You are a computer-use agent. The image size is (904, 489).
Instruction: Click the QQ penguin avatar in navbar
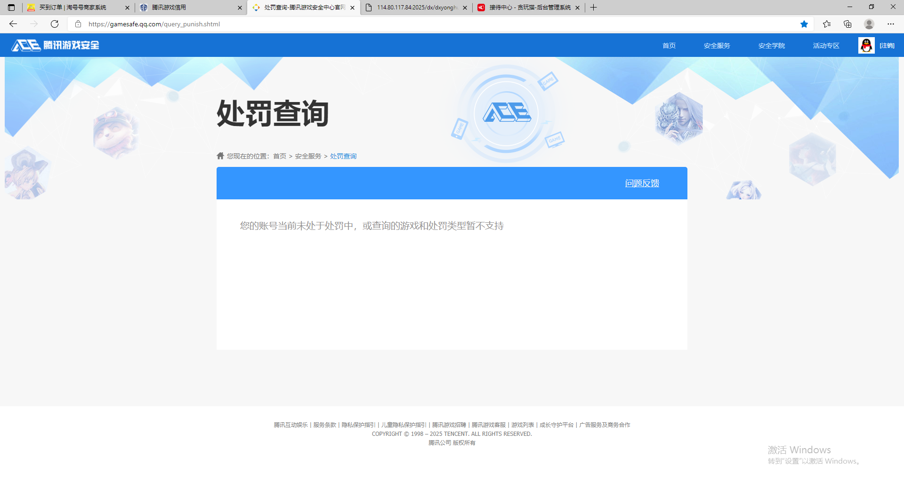[866, 45]
